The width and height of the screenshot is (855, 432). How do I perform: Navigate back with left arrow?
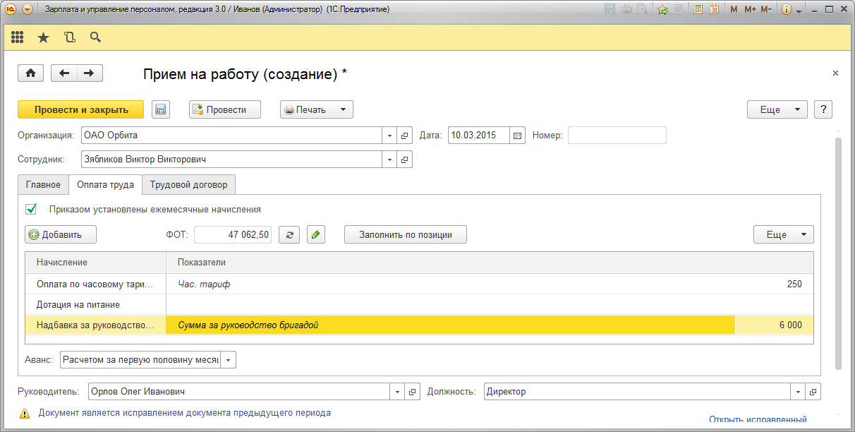point(64,73)
